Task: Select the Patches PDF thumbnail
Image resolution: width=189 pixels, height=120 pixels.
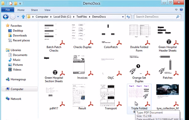Action: (168, 65)
